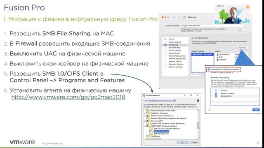Click Done in sharing options sheet
Viewport: 264px width, 148px height.
pos(256,110)
